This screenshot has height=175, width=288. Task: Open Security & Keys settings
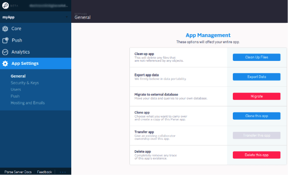(x=25, y=83)
